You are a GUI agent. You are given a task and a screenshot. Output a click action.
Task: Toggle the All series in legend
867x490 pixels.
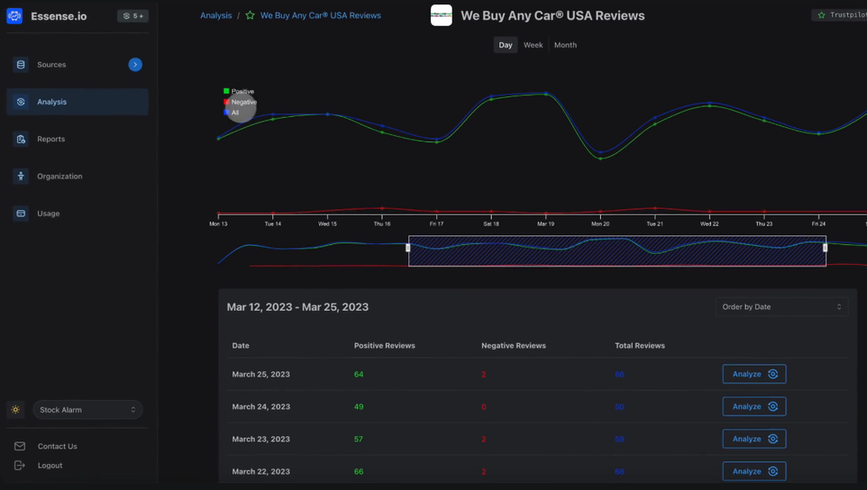[231, 113]
